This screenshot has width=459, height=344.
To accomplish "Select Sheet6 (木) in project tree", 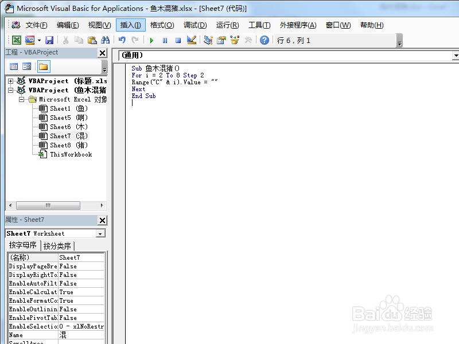I will click(64, 127).
